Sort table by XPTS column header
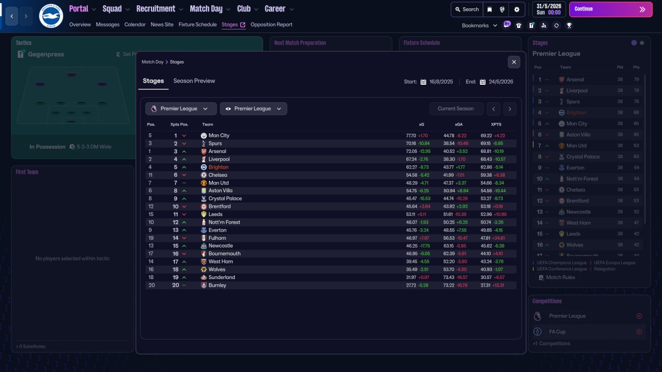Viewport: 662px width, 372px height. (x=496, y=125)
